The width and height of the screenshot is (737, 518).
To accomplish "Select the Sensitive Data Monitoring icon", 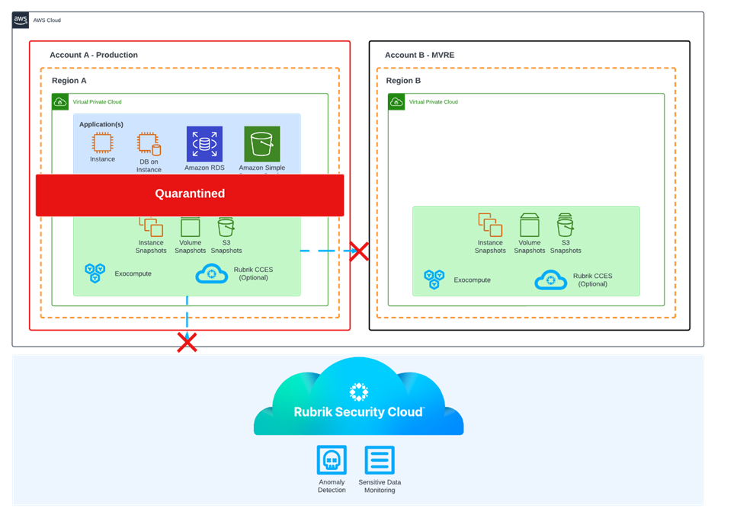I will 380,460.
